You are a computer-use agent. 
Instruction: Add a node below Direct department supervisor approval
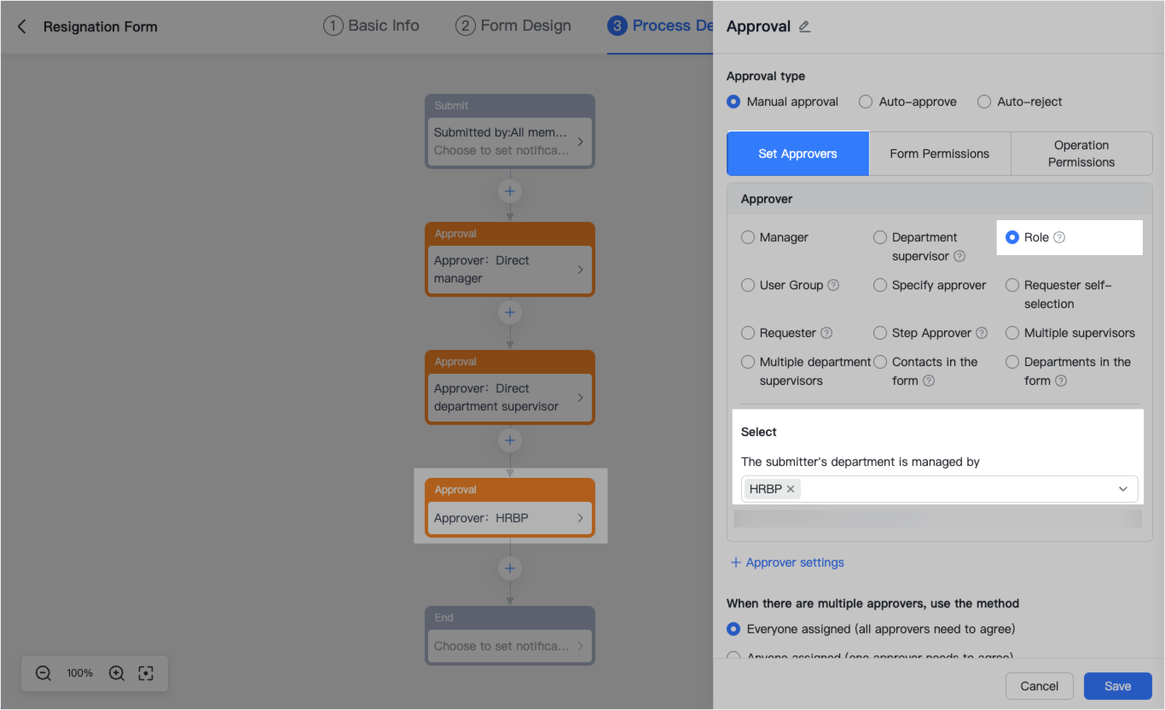click(510, 440)
